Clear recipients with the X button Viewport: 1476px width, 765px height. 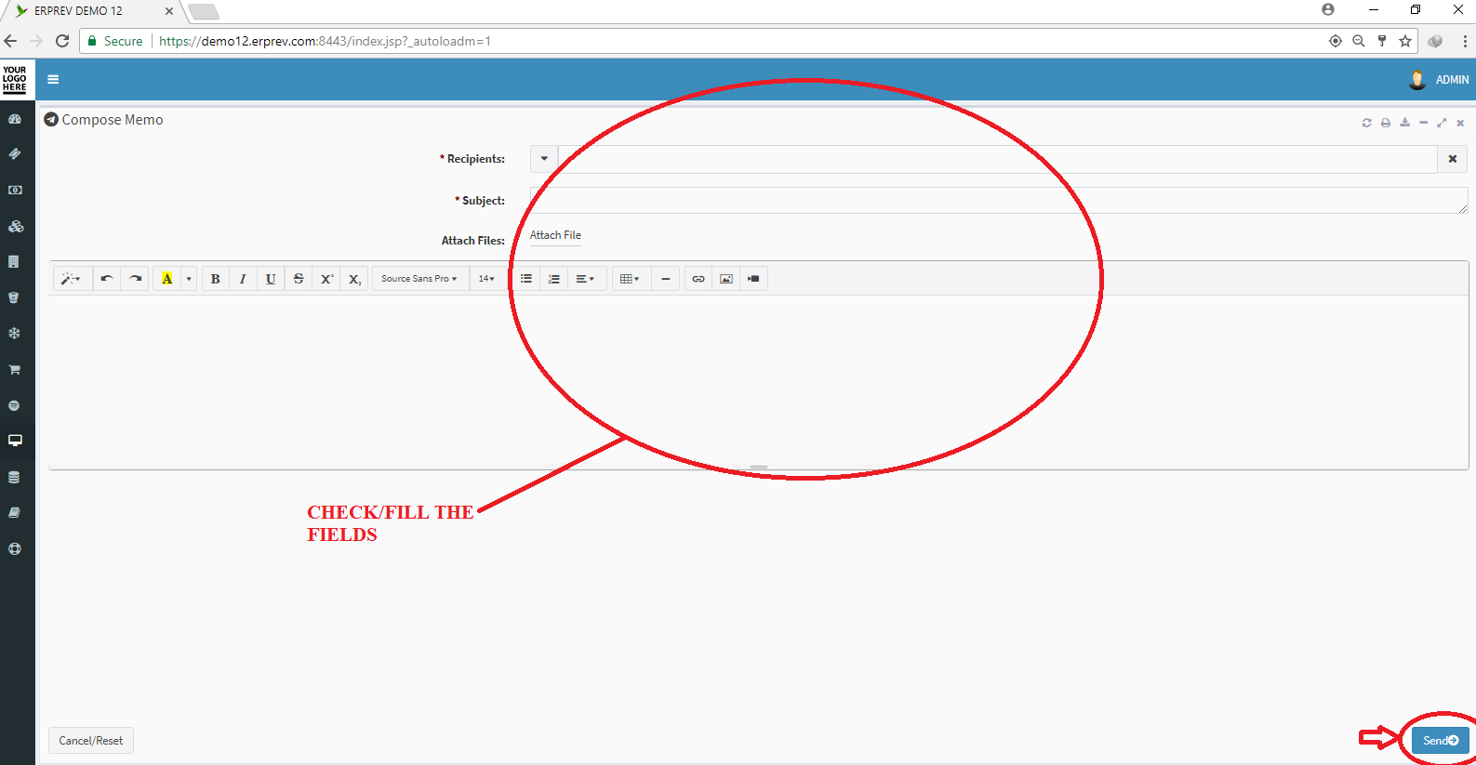click(1453, 159)
